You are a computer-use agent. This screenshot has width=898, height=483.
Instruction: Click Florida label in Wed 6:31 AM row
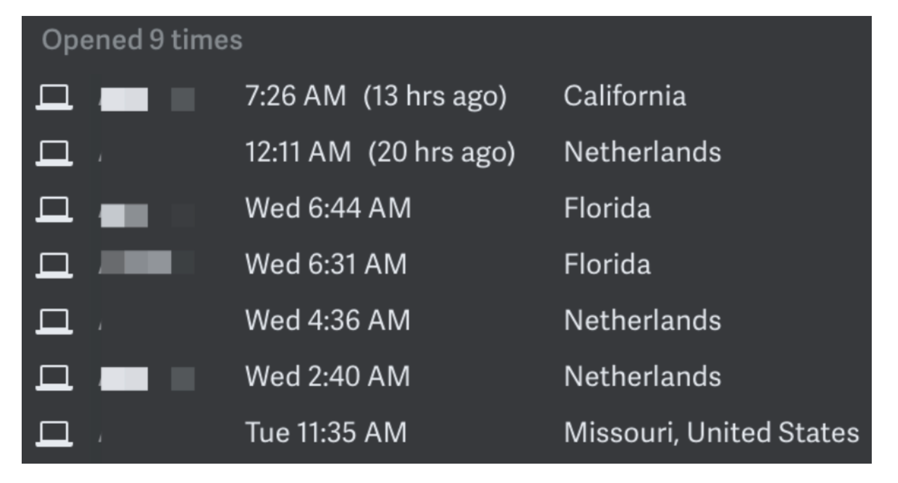[607, 264]
